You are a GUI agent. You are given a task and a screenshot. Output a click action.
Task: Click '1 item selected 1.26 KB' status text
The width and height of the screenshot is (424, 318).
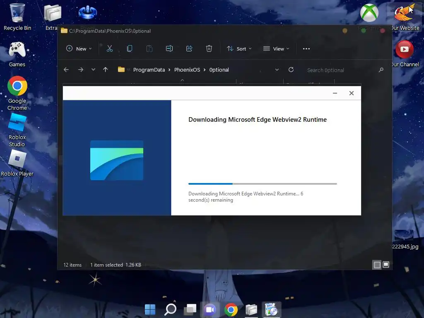coord(116,265)
